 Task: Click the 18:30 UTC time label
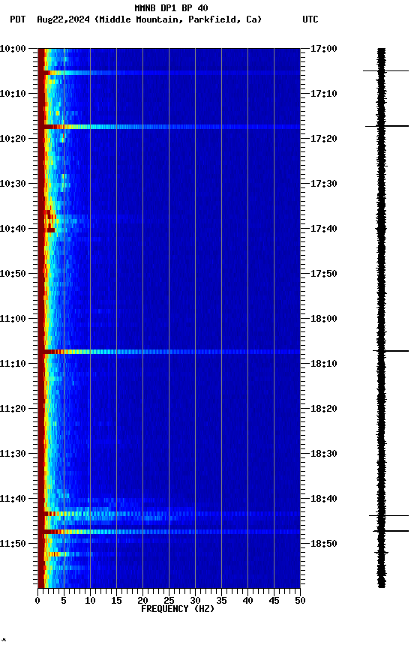(324, 454)
